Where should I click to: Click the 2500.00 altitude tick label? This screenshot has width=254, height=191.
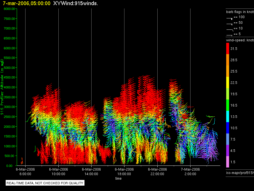pos(9,117)
